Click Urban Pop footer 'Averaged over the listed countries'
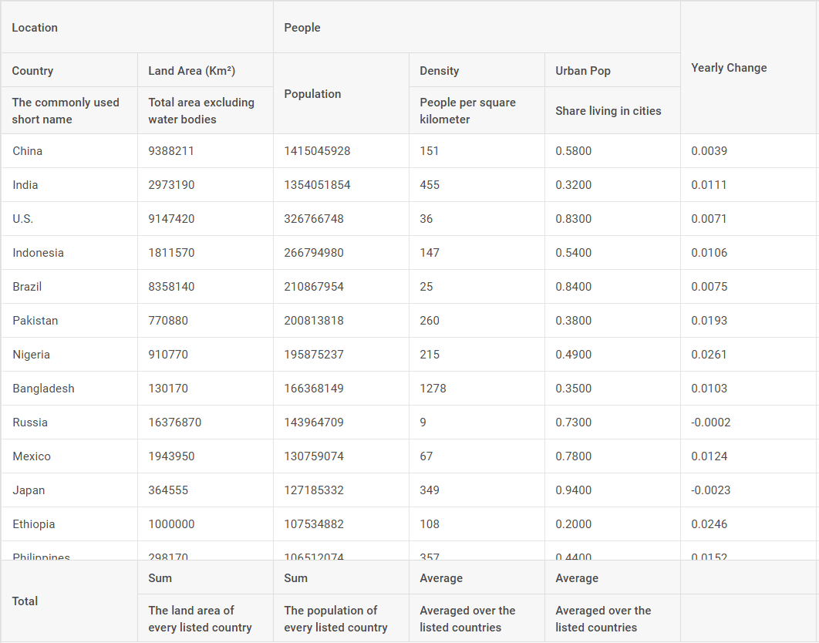Image resolution: width=819 pixels, height=643 pixels. tap(612, 618)
